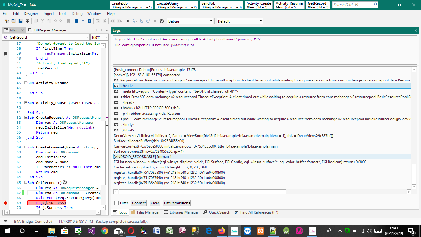The height and width of the screenshot is (237, 421).
Task: Open Firefox from taskbar
Action: (221, 231)
